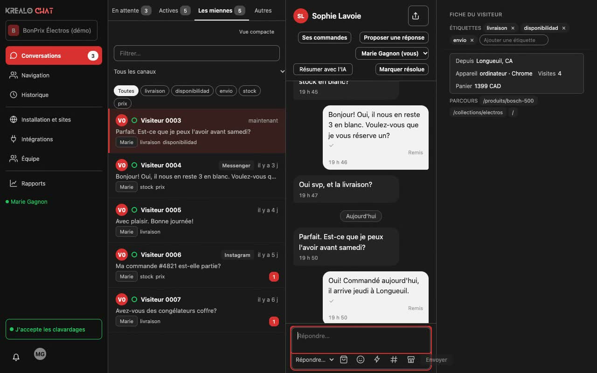The height and width of the screenshot is (373, 597).
Task: Open the emoji picker icon
Action: point(361,359)
